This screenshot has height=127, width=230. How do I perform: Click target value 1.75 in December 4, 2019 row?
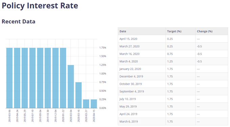point(170,76)
